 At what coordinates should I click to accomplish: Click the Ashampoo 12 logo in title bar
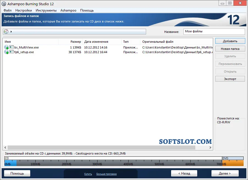[4, 4]
